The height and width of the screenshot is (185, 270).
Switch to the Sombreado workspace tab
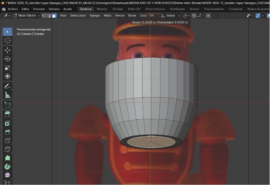click(177, 9)
